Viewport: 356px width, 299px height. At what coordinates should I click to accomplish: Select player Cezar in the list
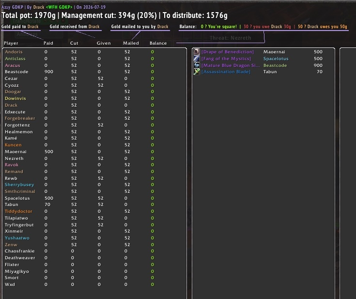(11, 79)
